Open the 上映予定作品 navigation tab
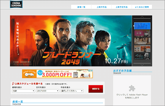Image resolution: width=165 pixels, height=106 pixels. [122, 7]
